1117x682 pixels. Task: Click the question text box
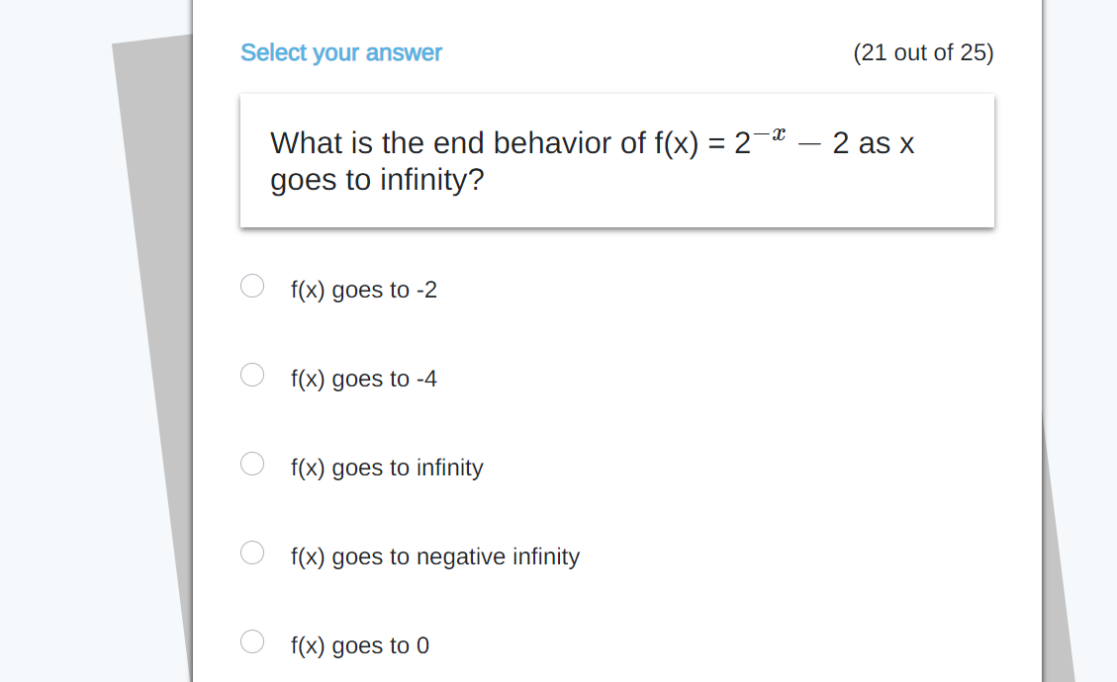(615, 160)
